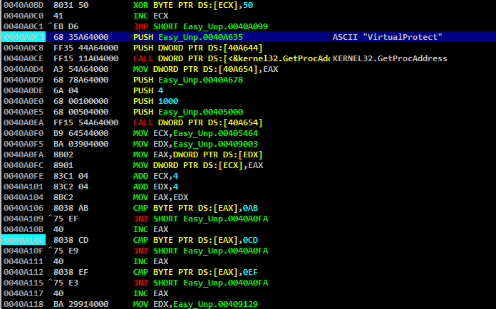Click the address 0040A117 row

248,293
